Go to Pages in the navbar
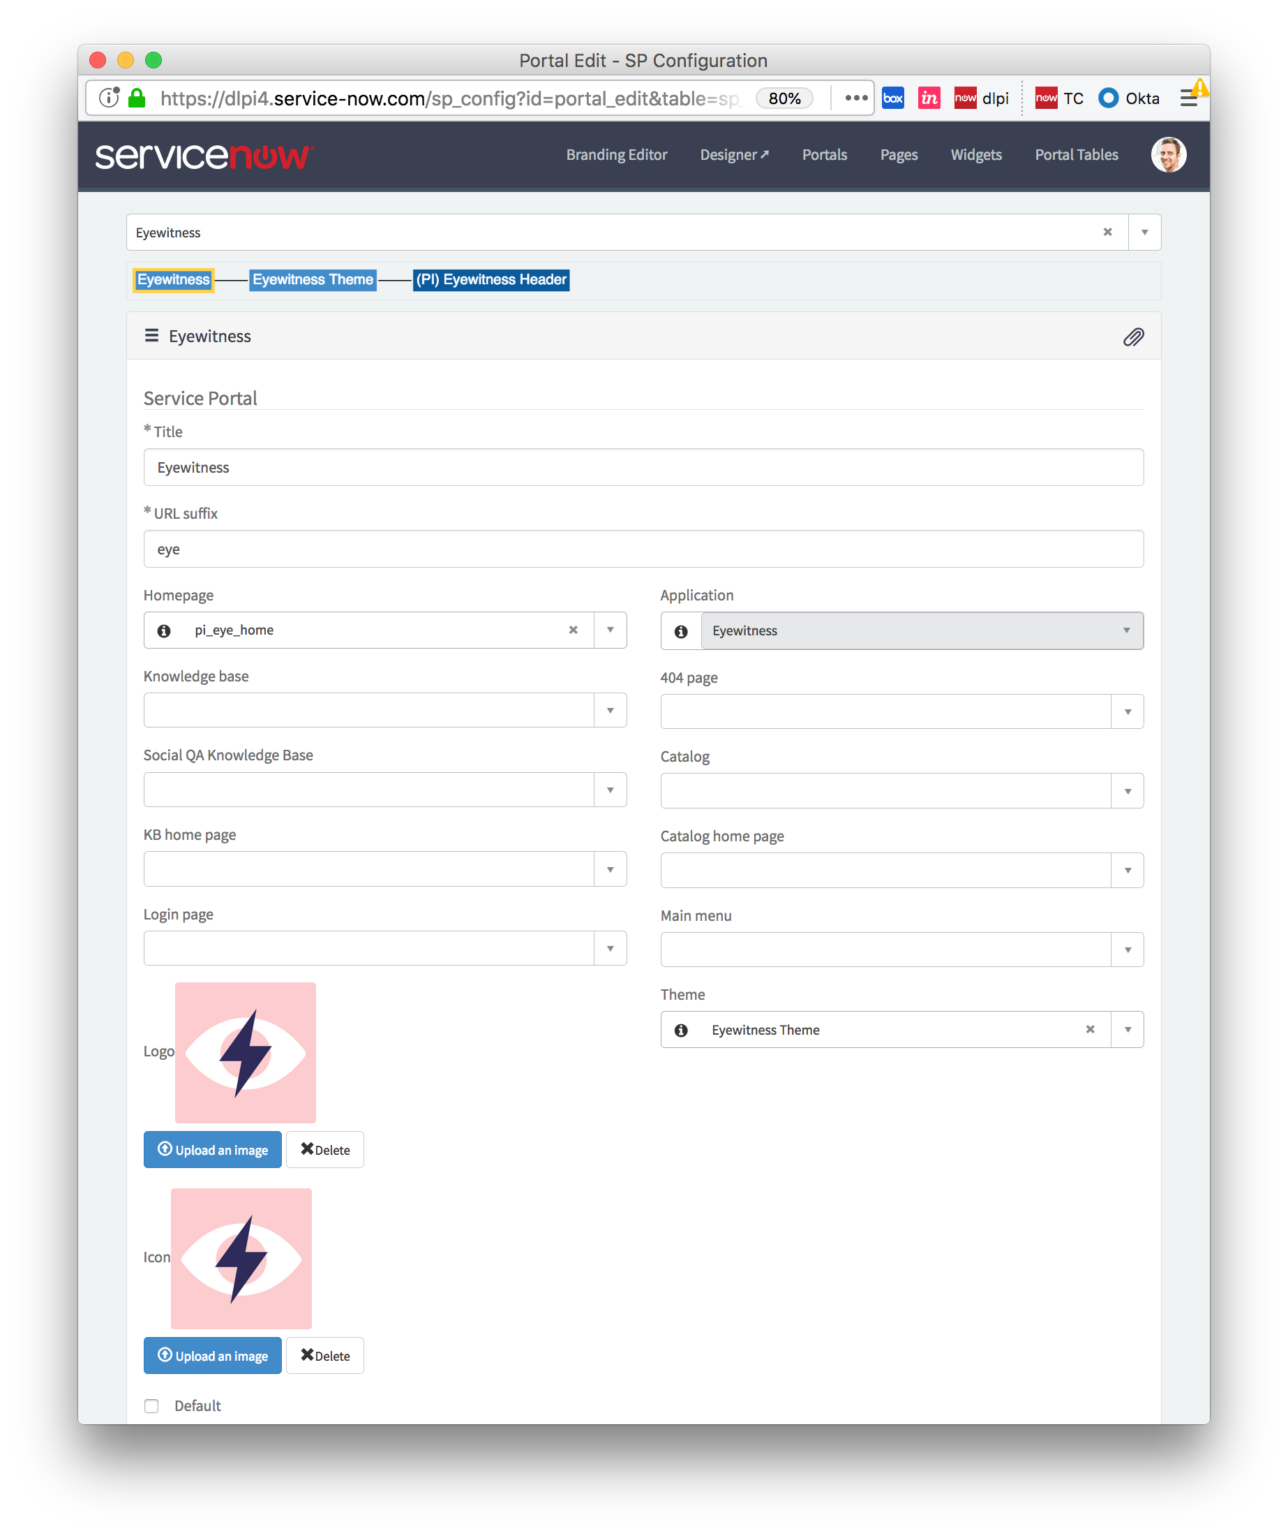The image size is (1288, 1536). (899, 154)
